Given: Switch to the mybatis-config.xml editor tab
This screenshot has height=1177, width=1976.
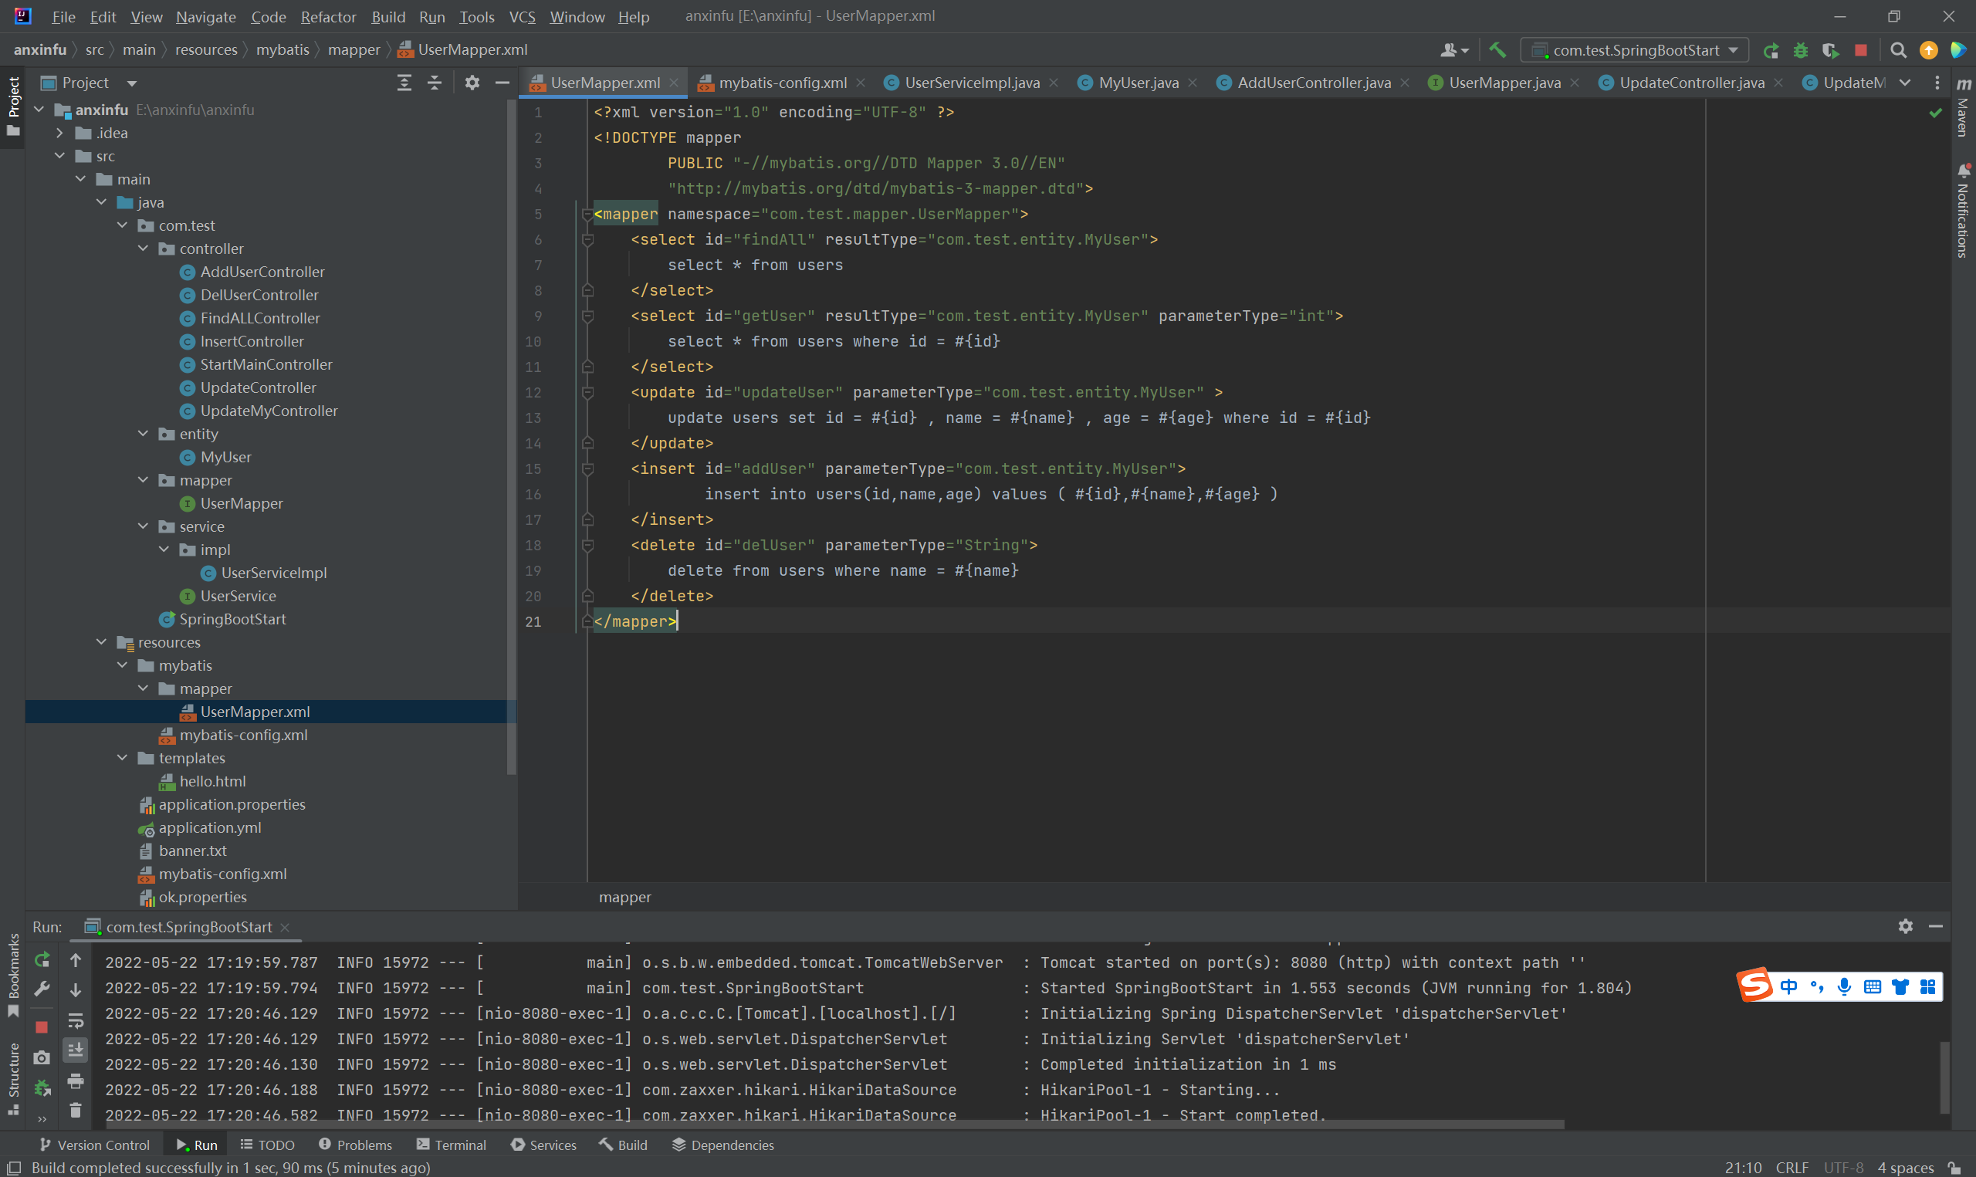Looking at the screenshot, I should [x=782, y=83].
